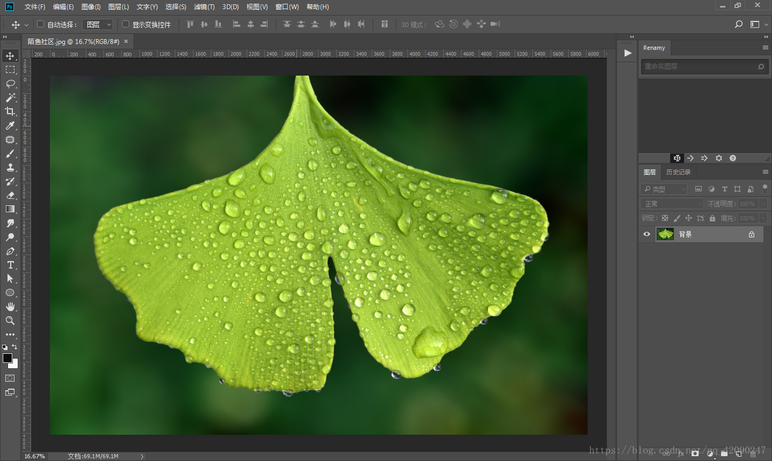Screen dimensions: 772x461
Task: Select the Lasso tool
Action: point(10,84)
